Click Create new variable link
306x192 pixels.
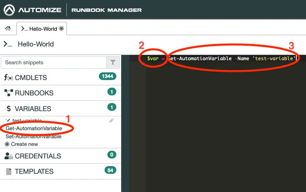tap(24, 144)
